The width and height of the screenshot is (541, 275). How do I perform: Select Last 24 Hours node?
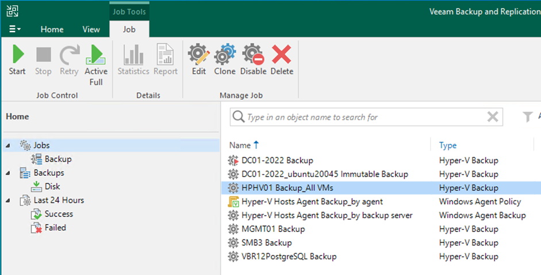pos(59,201)
